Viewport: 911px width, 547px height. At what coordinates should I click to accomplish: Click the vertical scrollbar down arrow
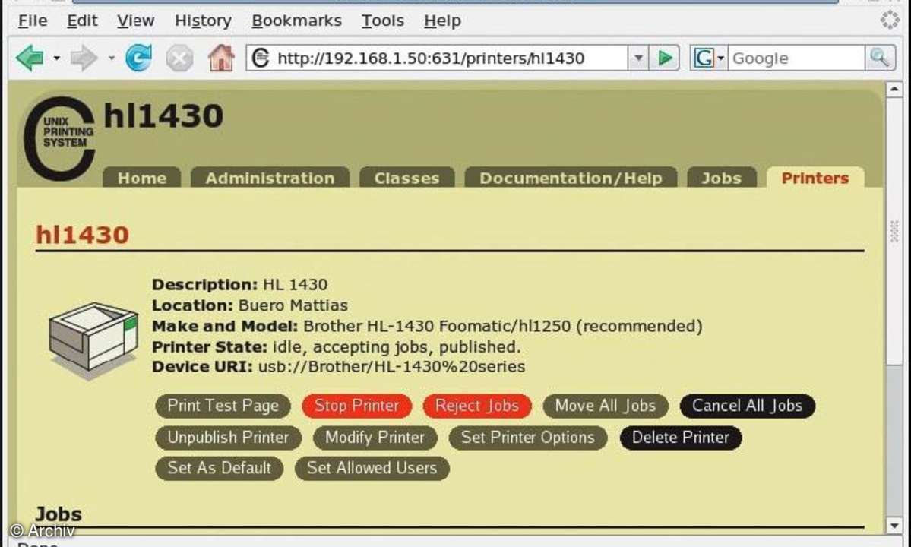[894, 526]
